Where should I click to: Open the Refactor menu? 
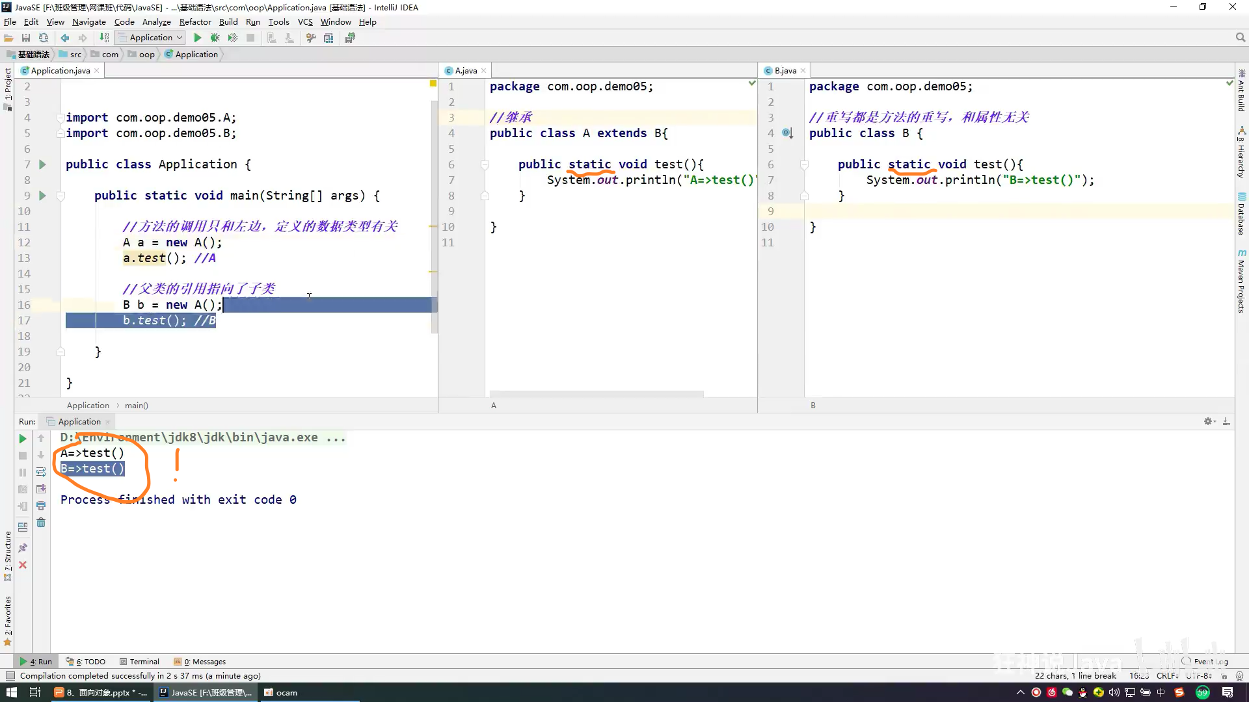[195, 21]
